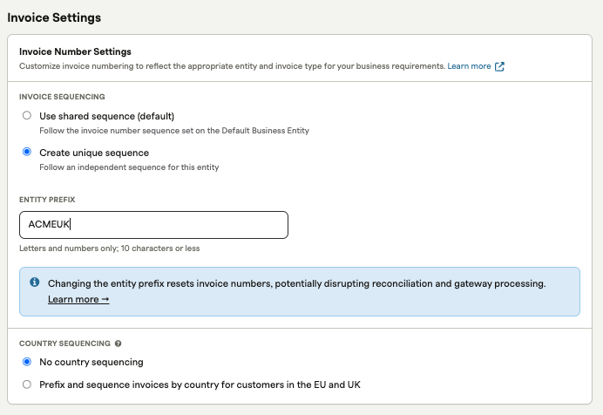
Task: Click the Invoice Settings page heading
Action: 54,17
